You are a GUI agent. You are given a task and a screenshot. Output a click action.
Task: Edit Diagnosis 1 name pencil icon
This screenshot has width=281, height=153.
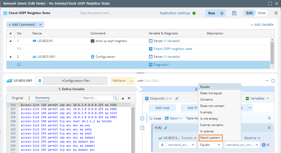point(177,99)
